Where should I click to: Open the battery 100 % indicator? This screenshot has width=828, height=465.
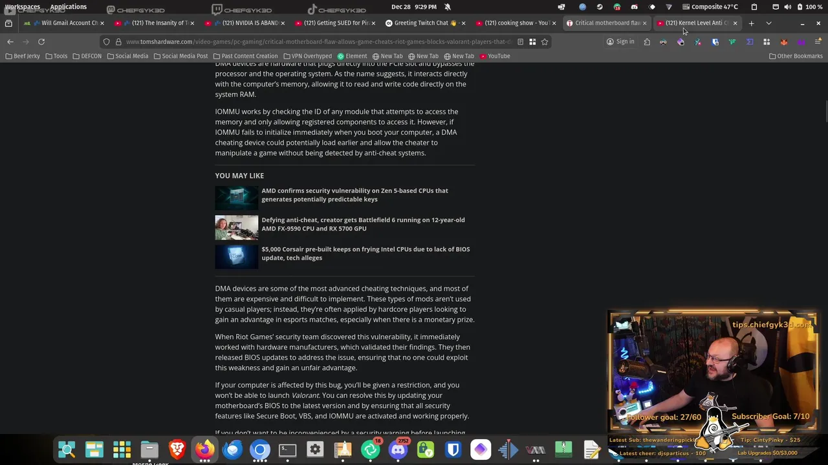[x=809, y=6]
